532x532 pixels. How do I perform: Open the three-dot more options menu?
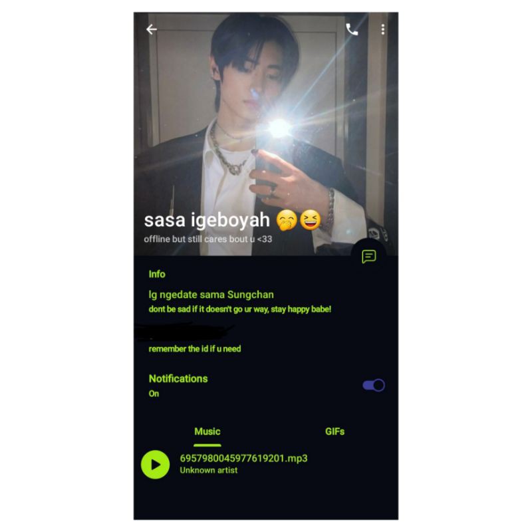[383, 29]
